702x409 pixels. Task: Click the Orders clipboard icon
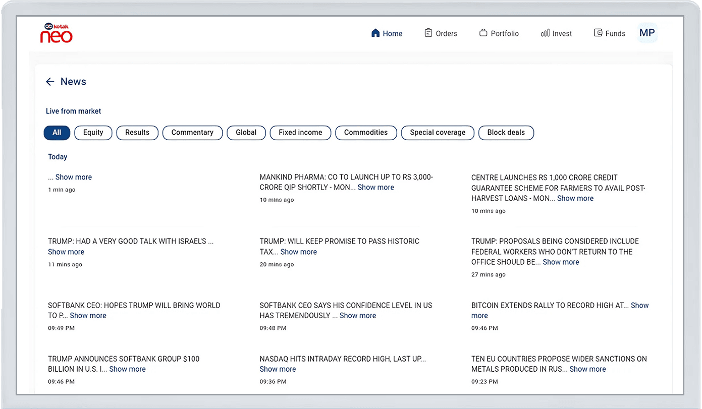(x=428, y=33)
